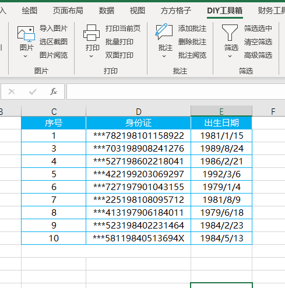Click the 打印 printer icon

pos(92,33)
